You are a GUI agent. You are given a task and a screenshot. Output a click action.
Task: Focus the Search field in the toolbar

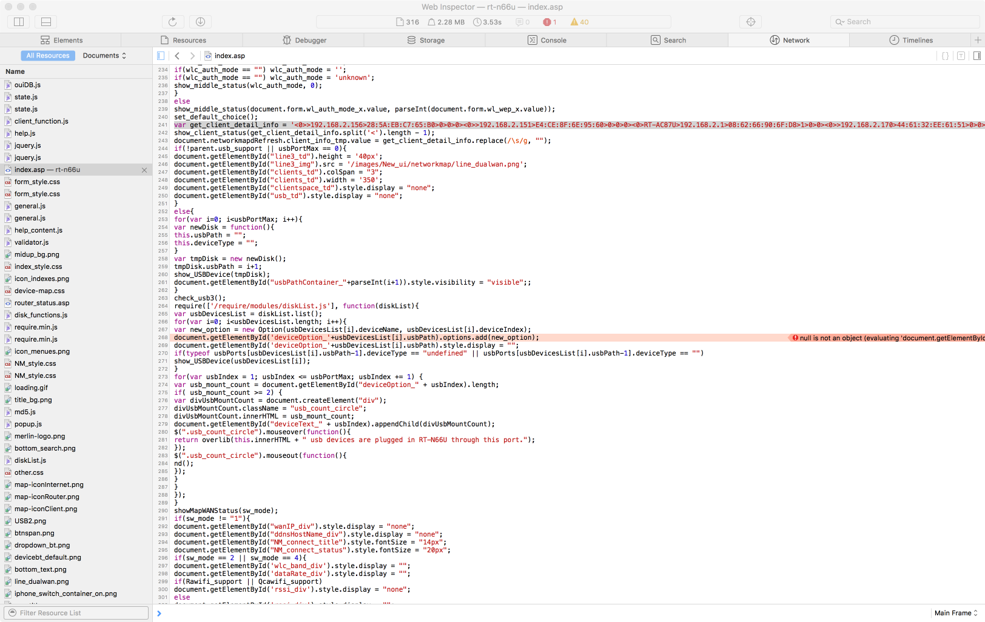pyautogui.click(x=904, y=22)
